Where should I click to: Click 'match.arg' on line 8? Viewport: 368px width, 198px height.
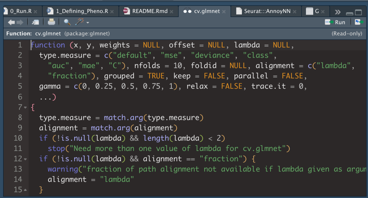point(123,118)
